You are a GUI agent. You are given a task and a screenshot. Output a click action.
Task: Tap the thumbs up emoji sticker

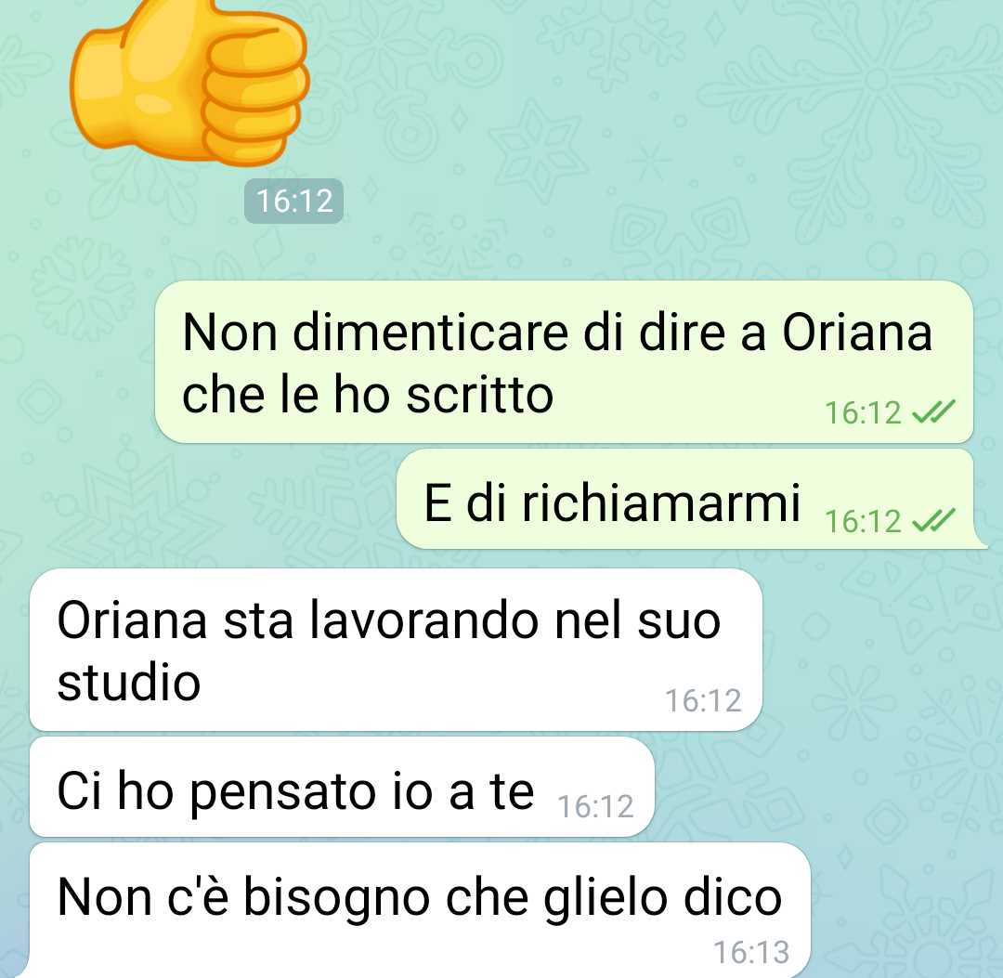coord(189,80)
